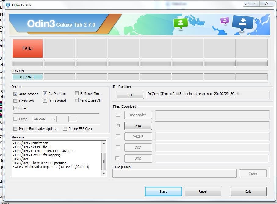Click the 'Get PIT for mapping..' log line
This screenshot has height=204, width=277.
click(38, 155)
